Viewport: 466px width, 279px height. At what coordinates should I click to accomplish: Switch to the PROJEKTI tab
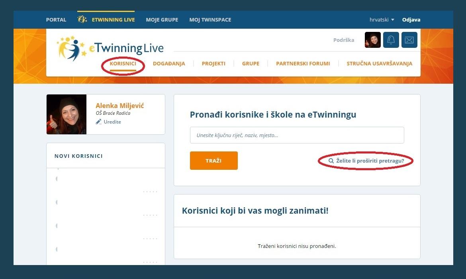click(213, 63)
